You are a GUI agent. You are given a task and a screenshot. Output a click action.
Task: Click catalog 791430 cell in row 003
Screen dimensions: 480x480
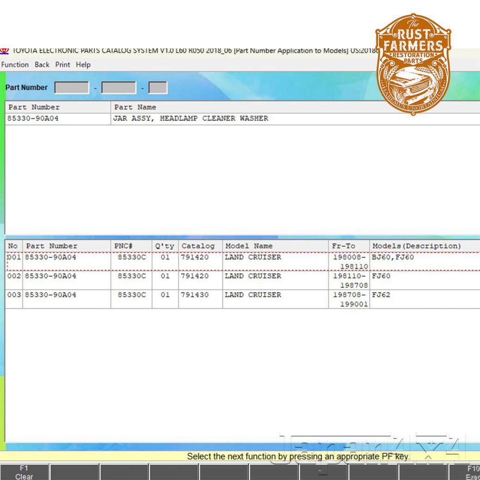coord(200,299)
